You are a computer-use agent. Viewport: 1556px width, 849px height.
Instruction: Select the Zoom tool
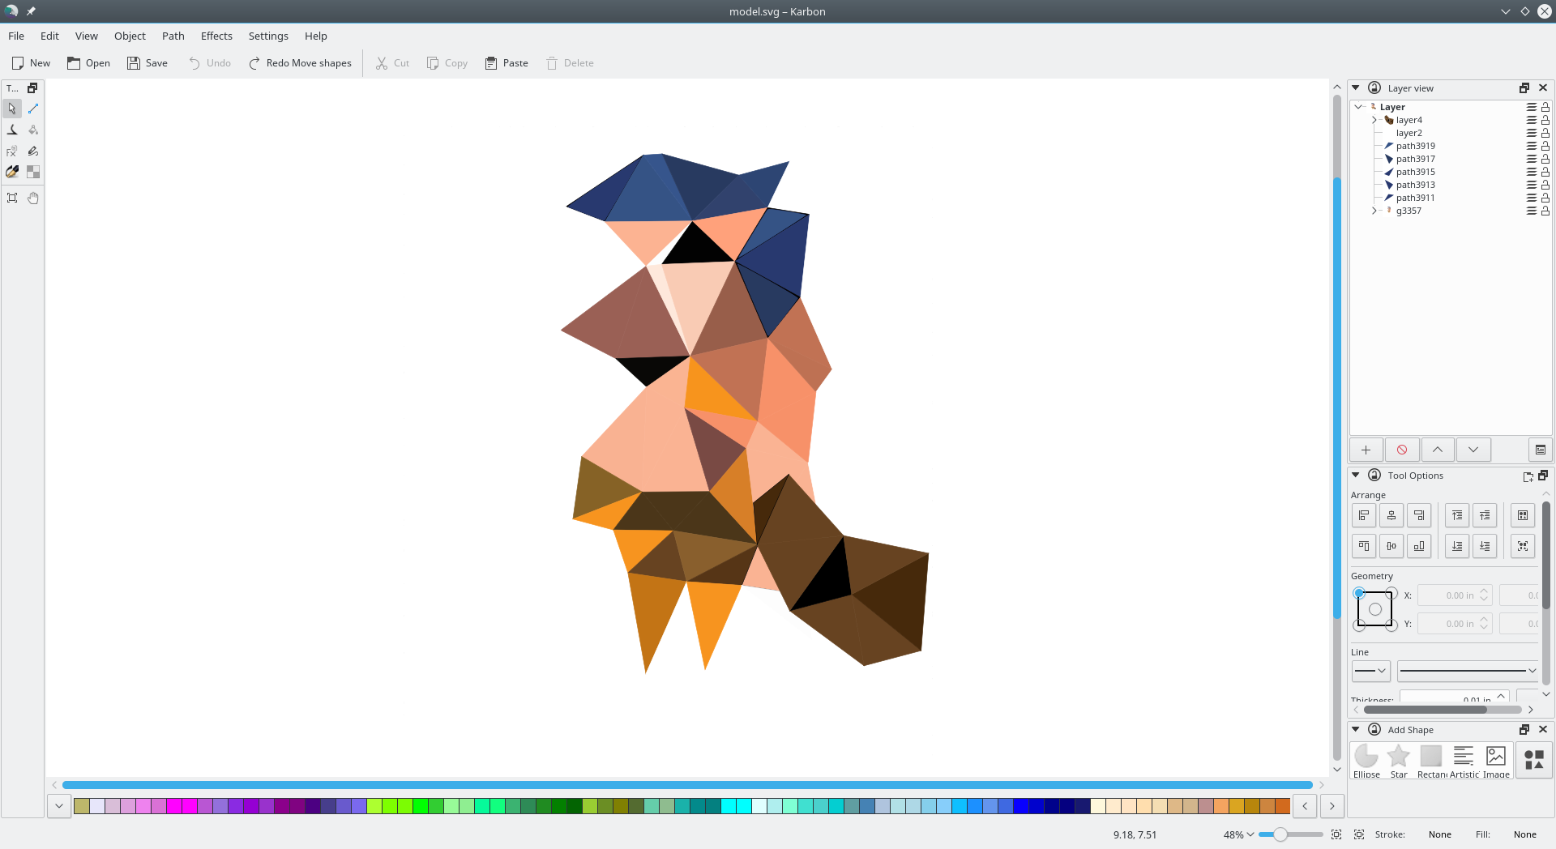click(x=12, y=198)
